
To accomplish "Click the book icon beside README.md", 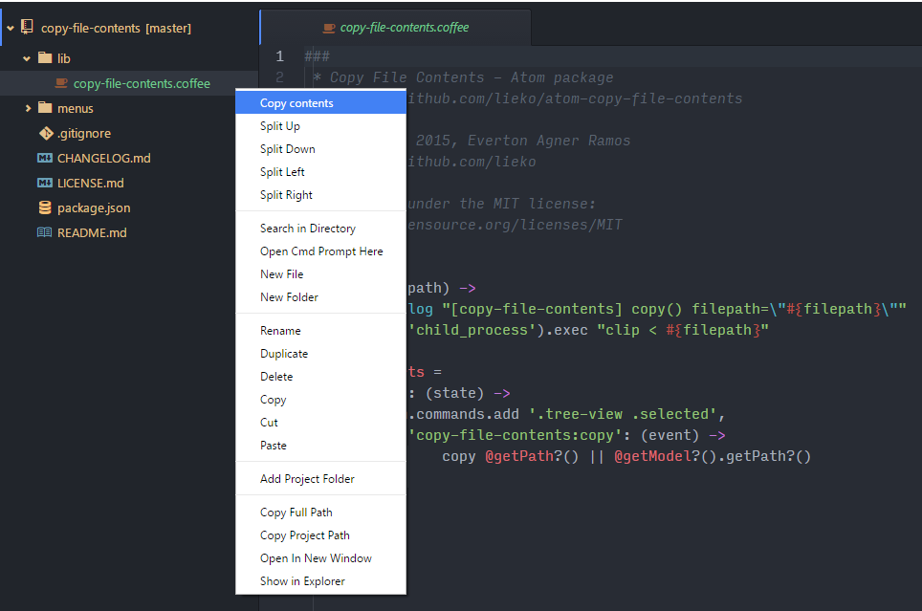I will point(45,232).
